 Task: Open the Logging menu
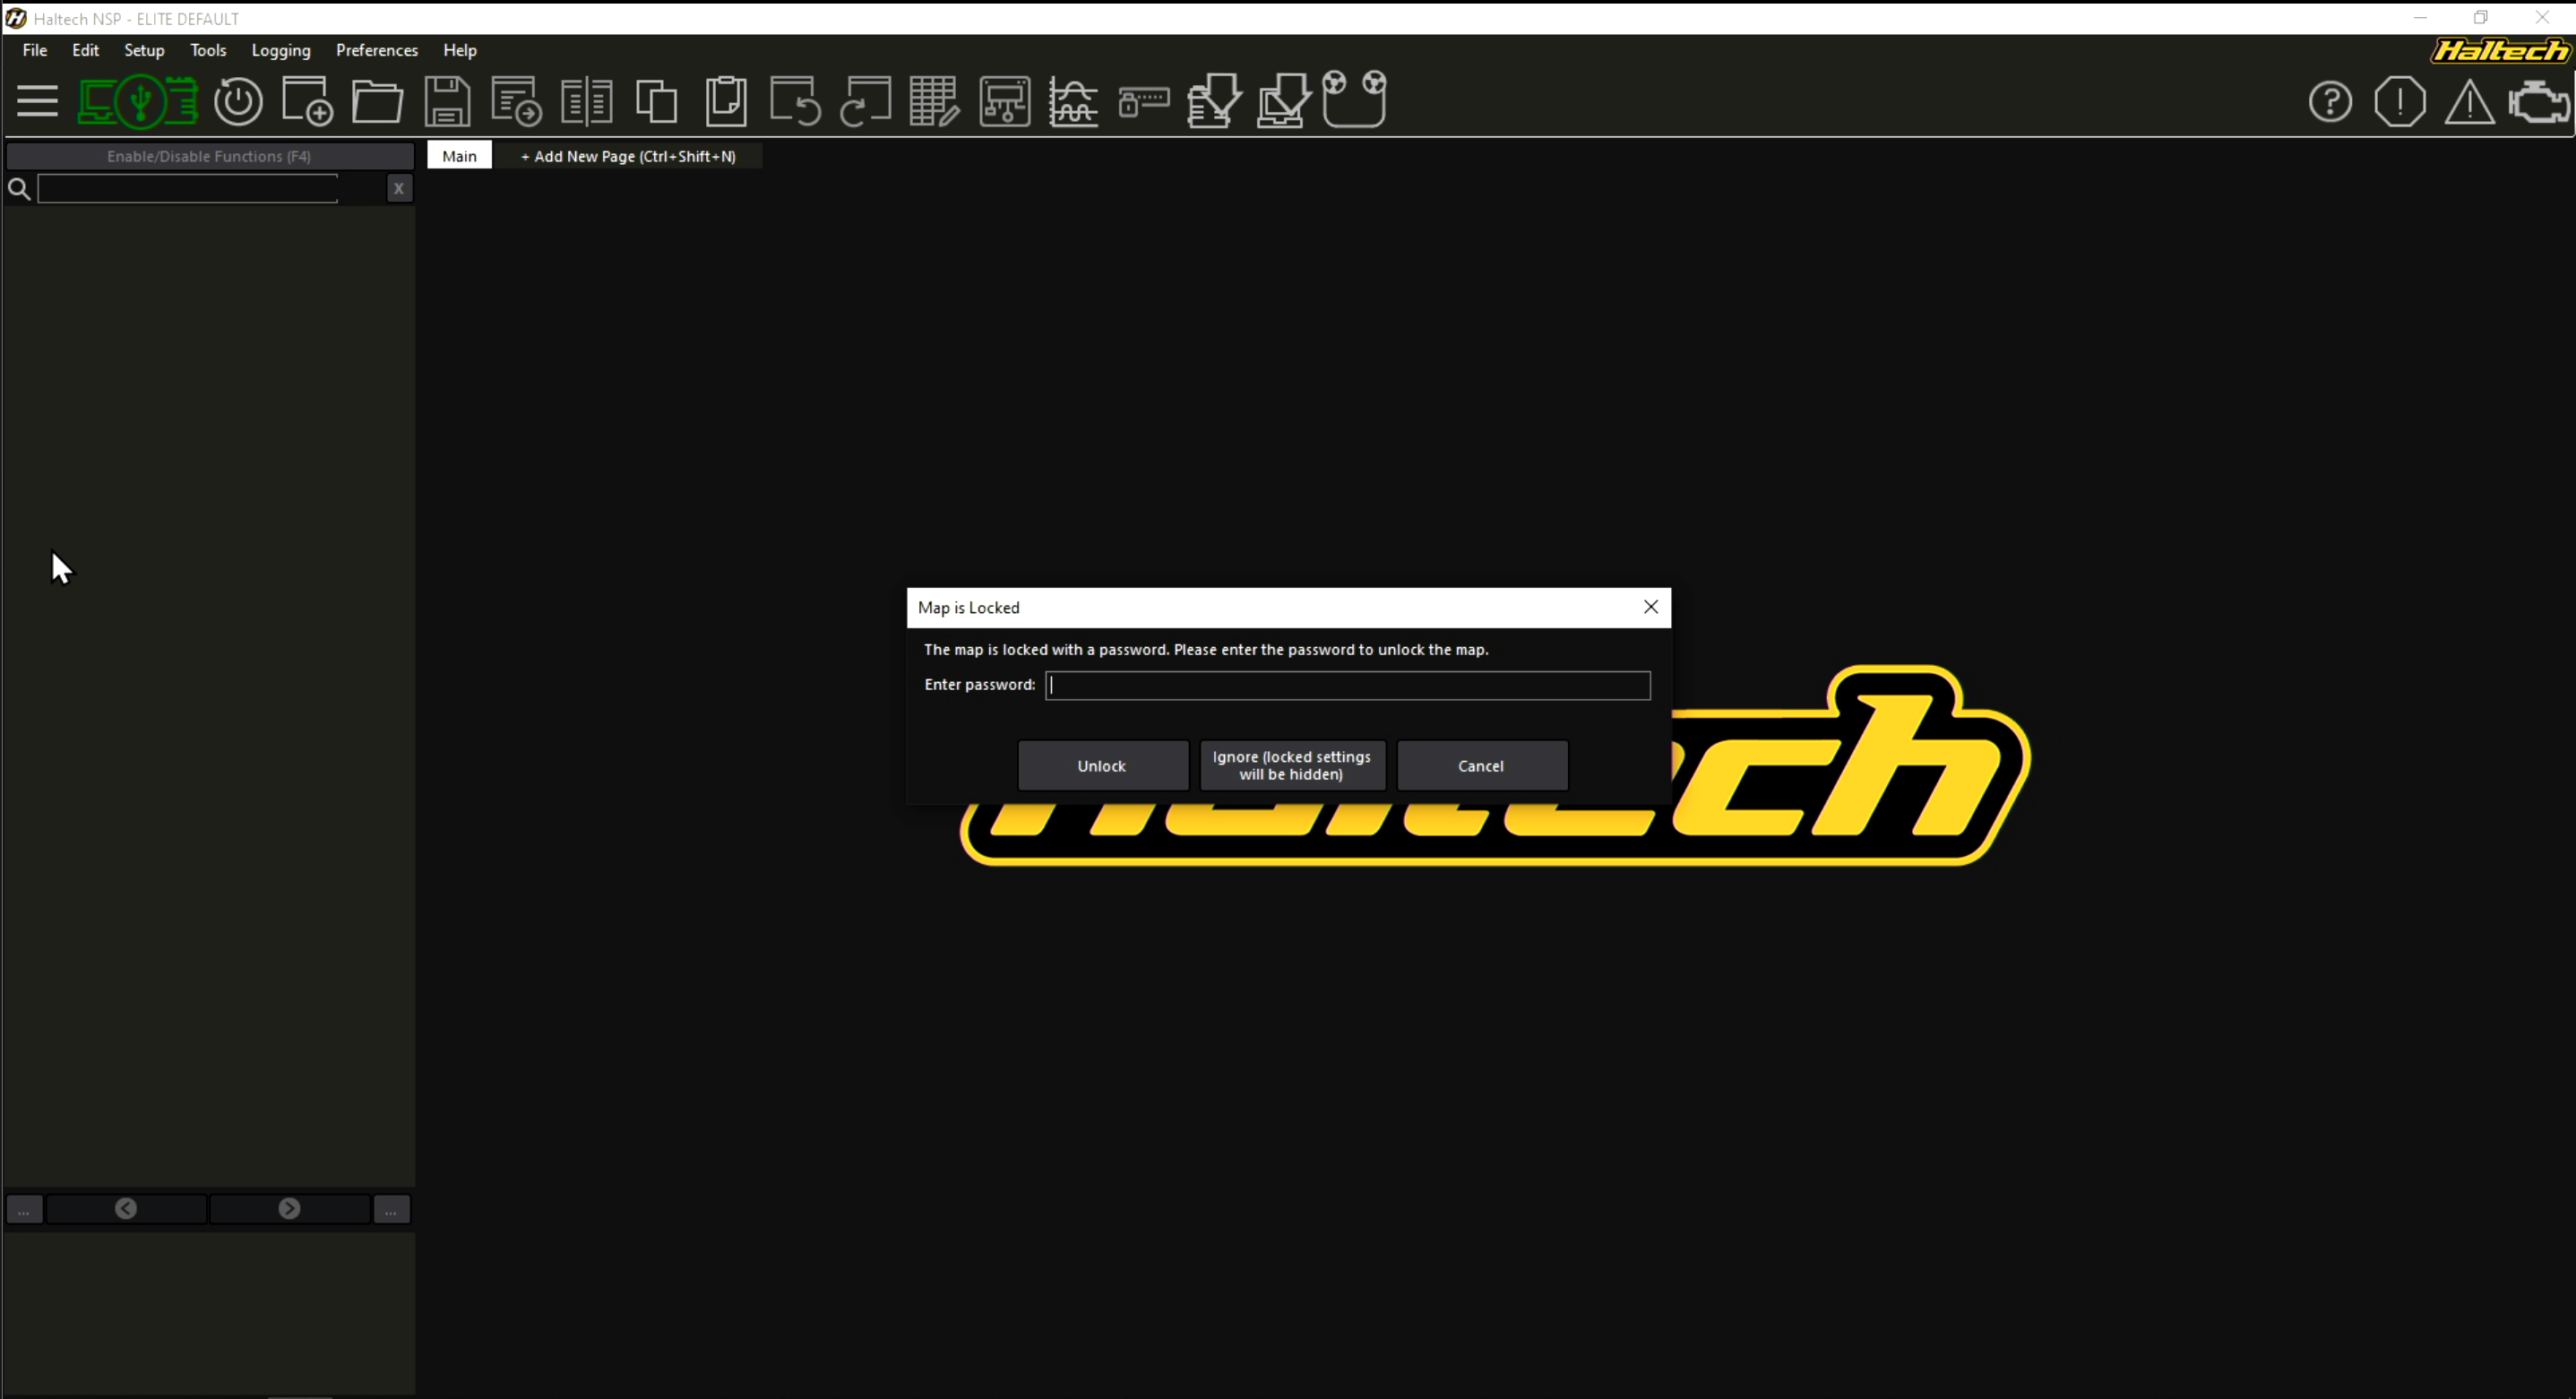click(x=281, y=50)
